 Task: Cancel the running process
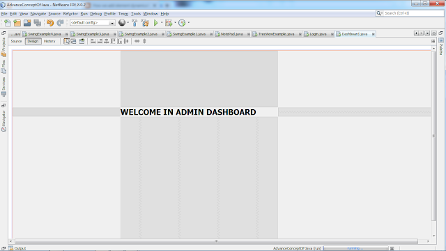[392, 248]
